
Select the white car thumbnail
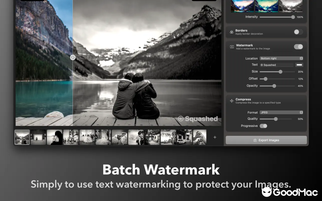184,137
